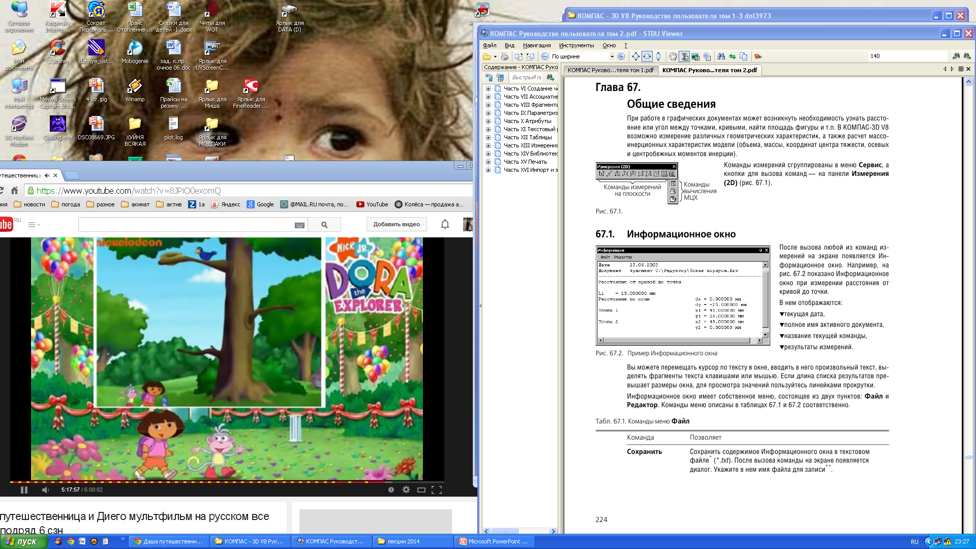Image resolution: width=976 pixels, height=549 pixels.
Task: Fit page height icon in STDU toolbar
Action: pos(658,56)
